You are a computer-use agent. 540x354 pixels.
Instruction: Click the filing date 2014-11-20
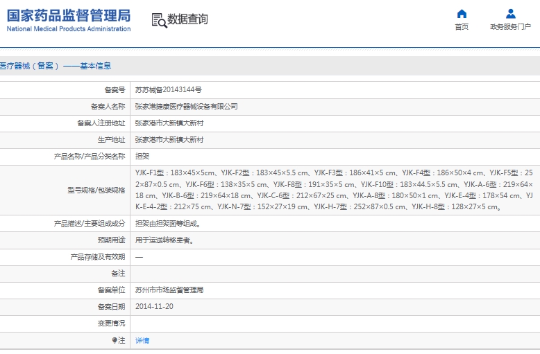coord(154,307)
